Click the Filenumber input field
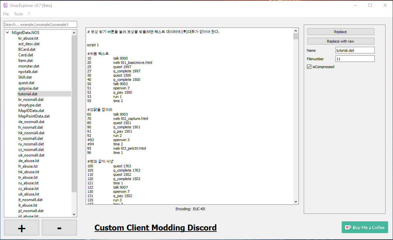Image resolution: width=393 pixels, height=240 pixels. tap(355, 59)
